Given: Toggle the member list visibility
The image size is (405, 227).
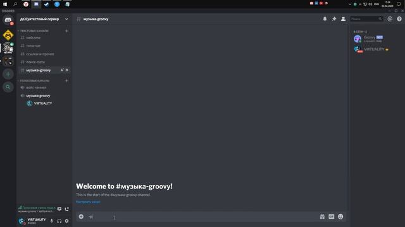Looking at the screenshot, I should pyautogui.click(x=343, y=19).
